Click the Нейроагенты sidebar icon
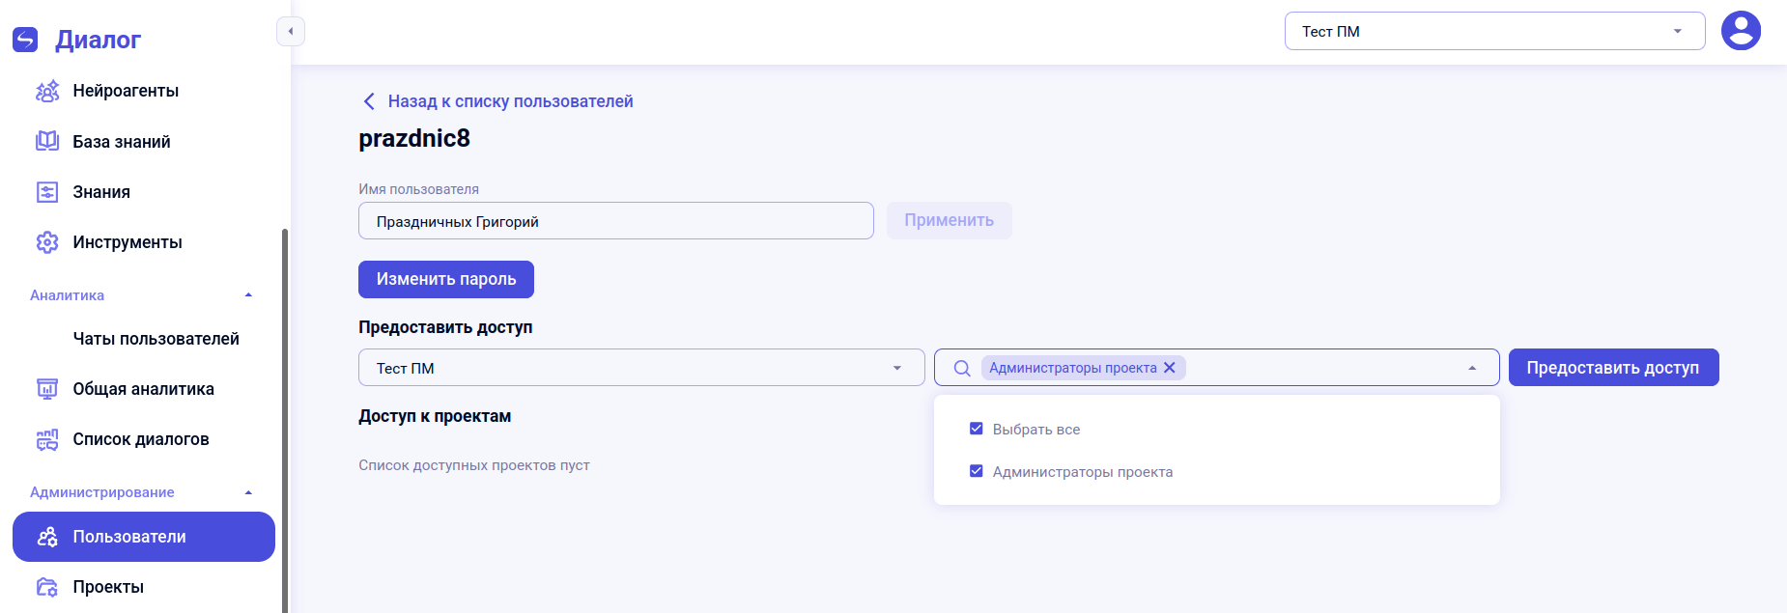Screen dimensions: 1787x613 pos(47,91)
